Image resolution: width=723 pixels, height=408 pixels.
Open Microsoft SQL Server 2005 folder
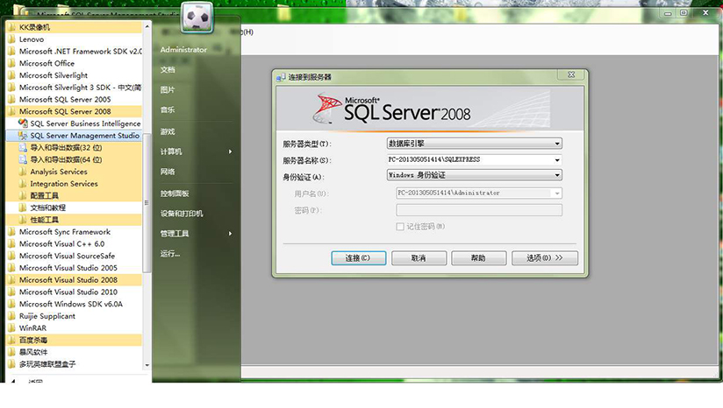click(74, 99)
